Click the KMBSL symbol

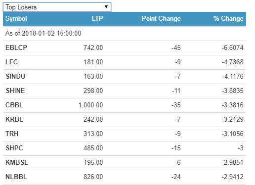coord(17,163)
